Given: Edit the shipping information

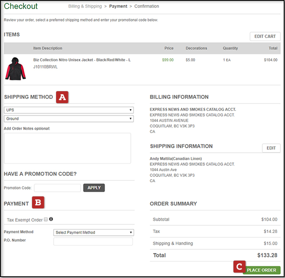Looking at the screenshot, I should 271,148.
